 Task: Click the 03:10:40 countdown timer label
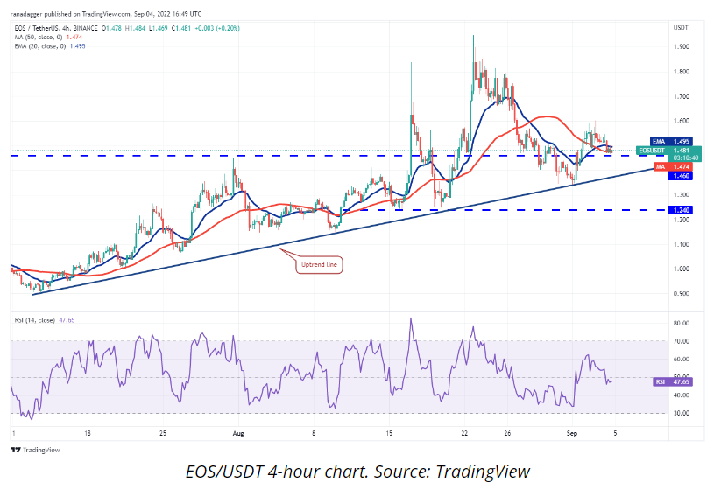(x=686, y=157)
